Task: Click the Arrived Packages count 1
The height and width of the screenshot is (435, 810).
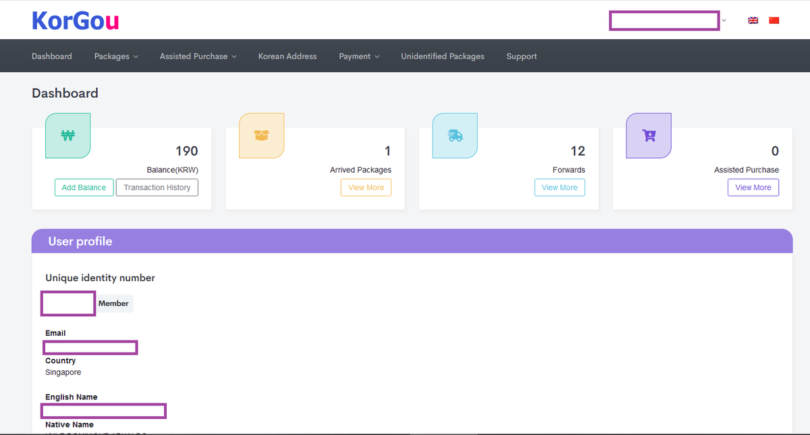Action: click(x=387, y=151)
